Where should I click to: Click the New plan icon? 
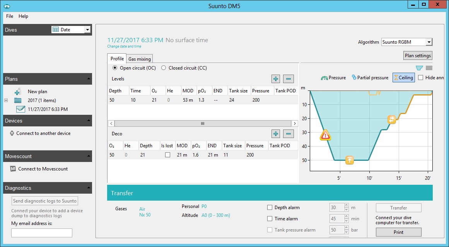(18, 91)
